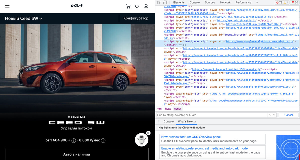
Task: Click the Highlights from the Chrome 96 update text
Action: coord(181,127)
